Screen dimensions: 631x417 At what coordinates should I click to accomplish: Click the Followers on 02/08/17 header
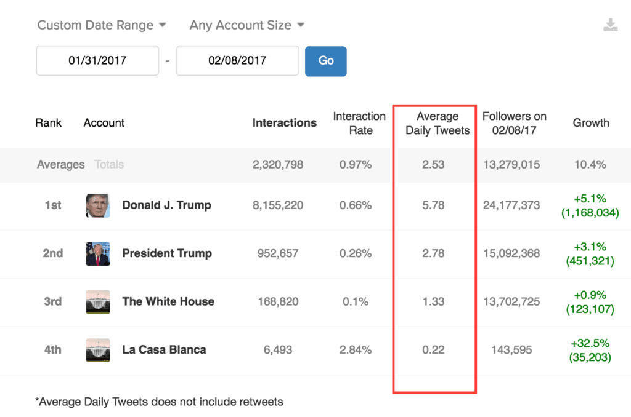click(x=515, y=123)
